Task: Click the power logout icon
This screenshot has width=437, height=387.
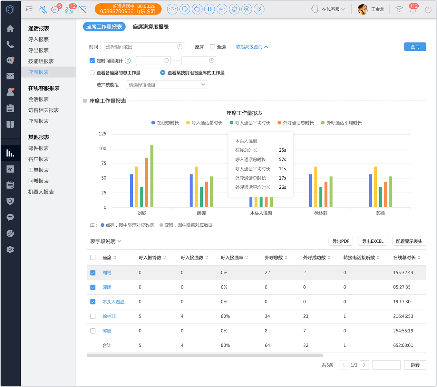Action: click(x=428, y=10)
